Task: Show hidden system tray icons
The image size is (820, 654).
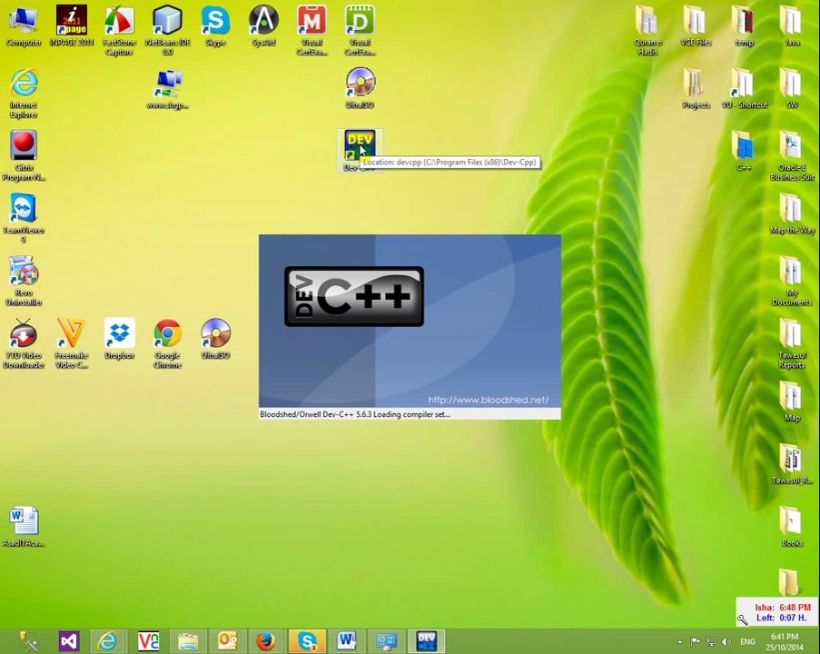Action: tap(679, 642)
